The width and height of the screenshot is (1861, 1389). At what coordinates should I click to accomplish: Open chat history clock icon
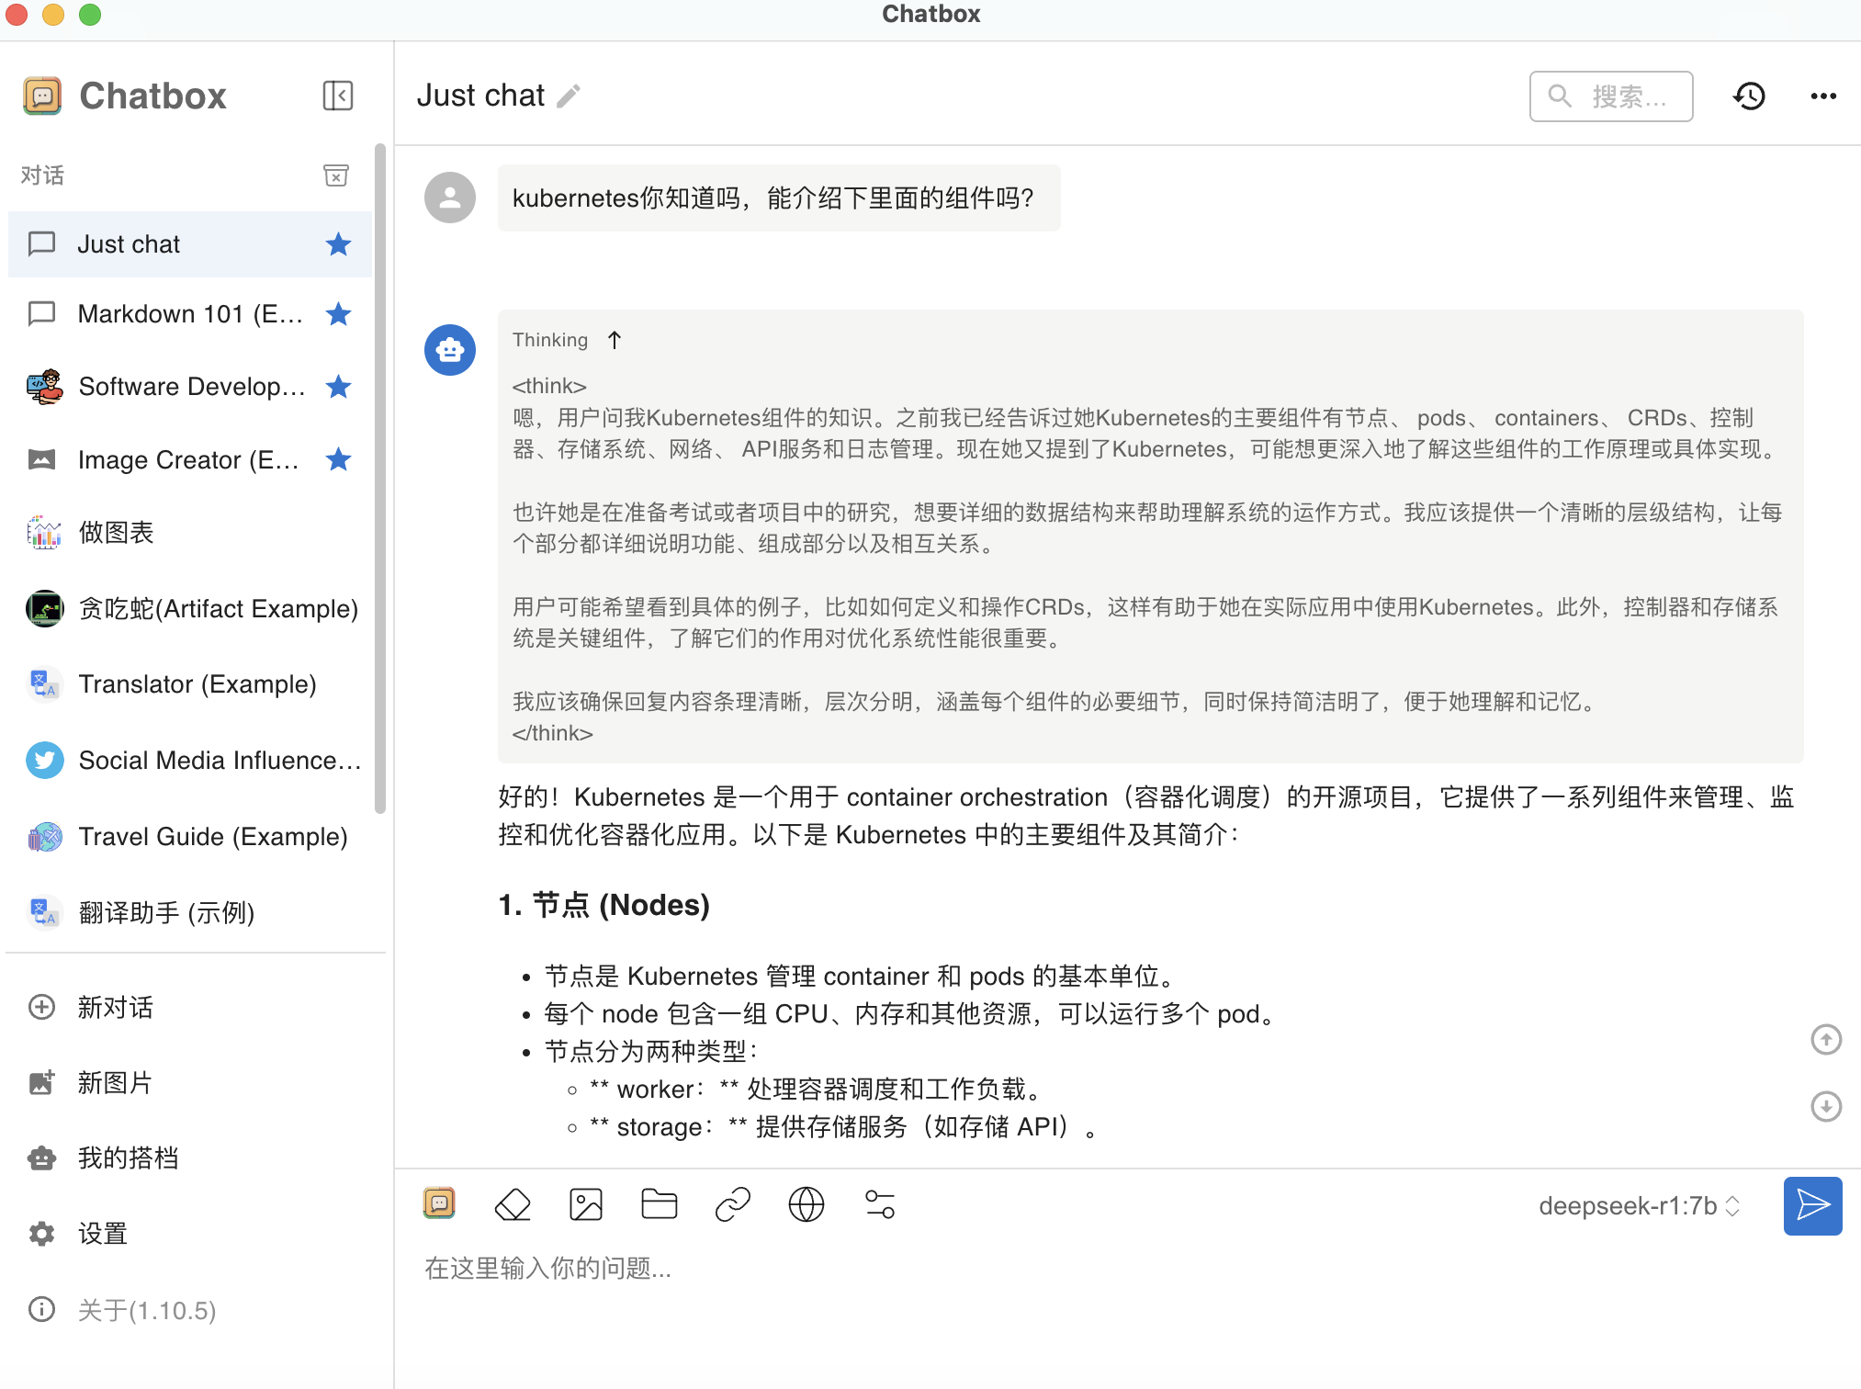[x=1749, y=96]
